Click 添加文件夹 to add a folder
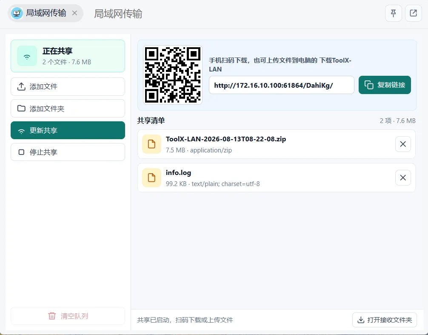The height and width of the screenshot is (335, 428). point(68,109)
